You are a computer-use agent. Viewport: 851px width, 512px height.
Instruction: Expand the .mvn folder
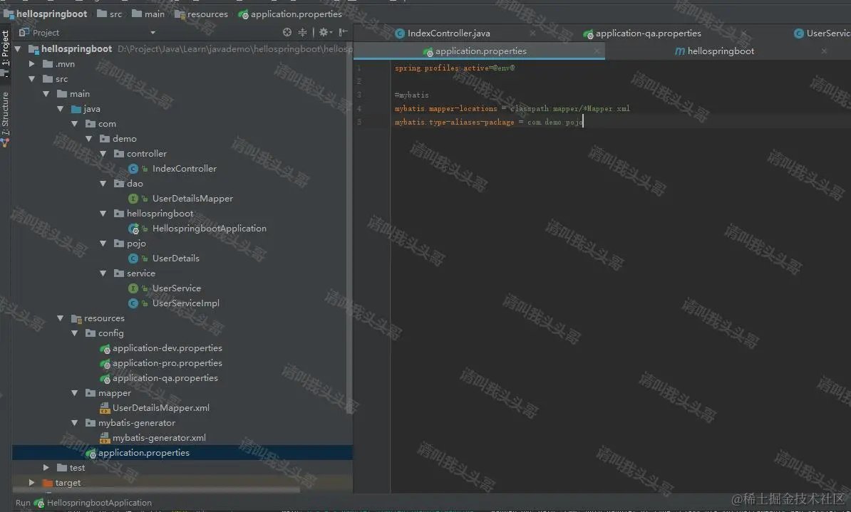coord(31,63)
